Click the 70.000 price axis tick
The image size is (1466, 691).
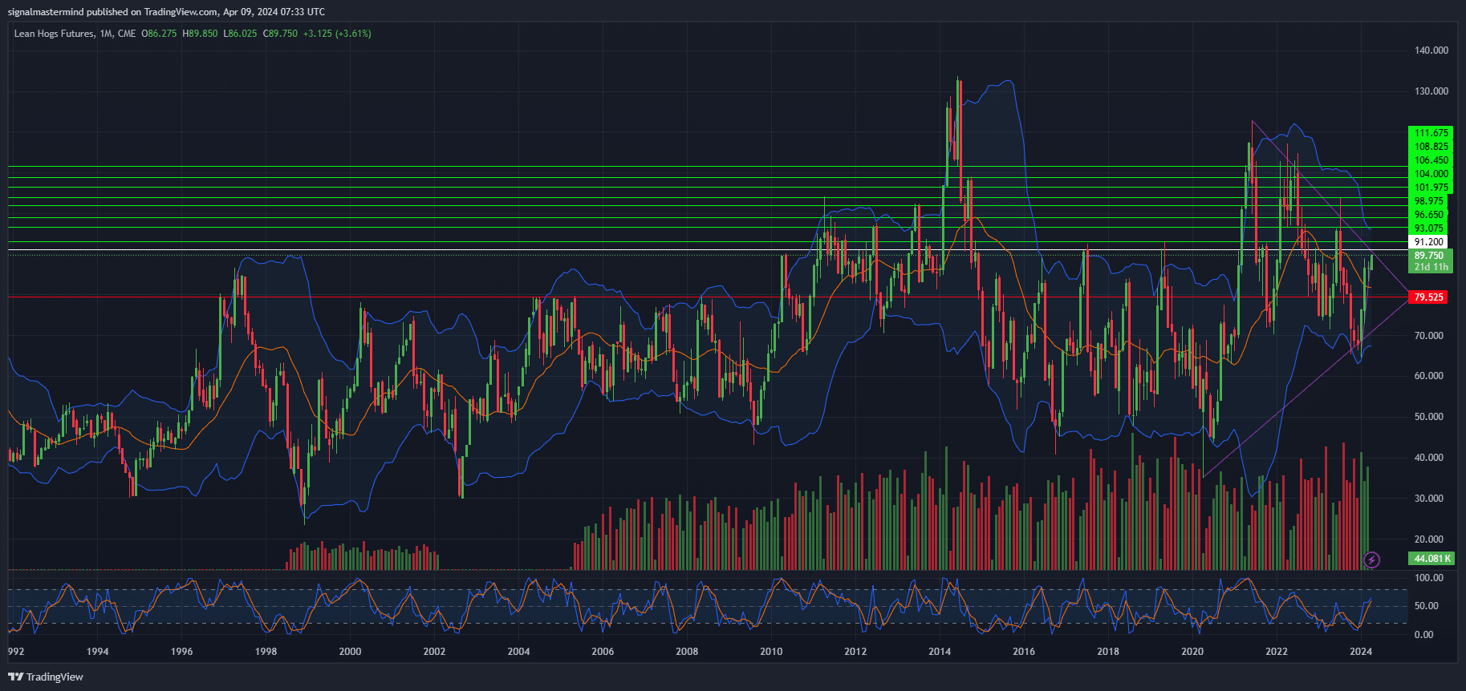pyautogui.click(x=1428, y=336)
